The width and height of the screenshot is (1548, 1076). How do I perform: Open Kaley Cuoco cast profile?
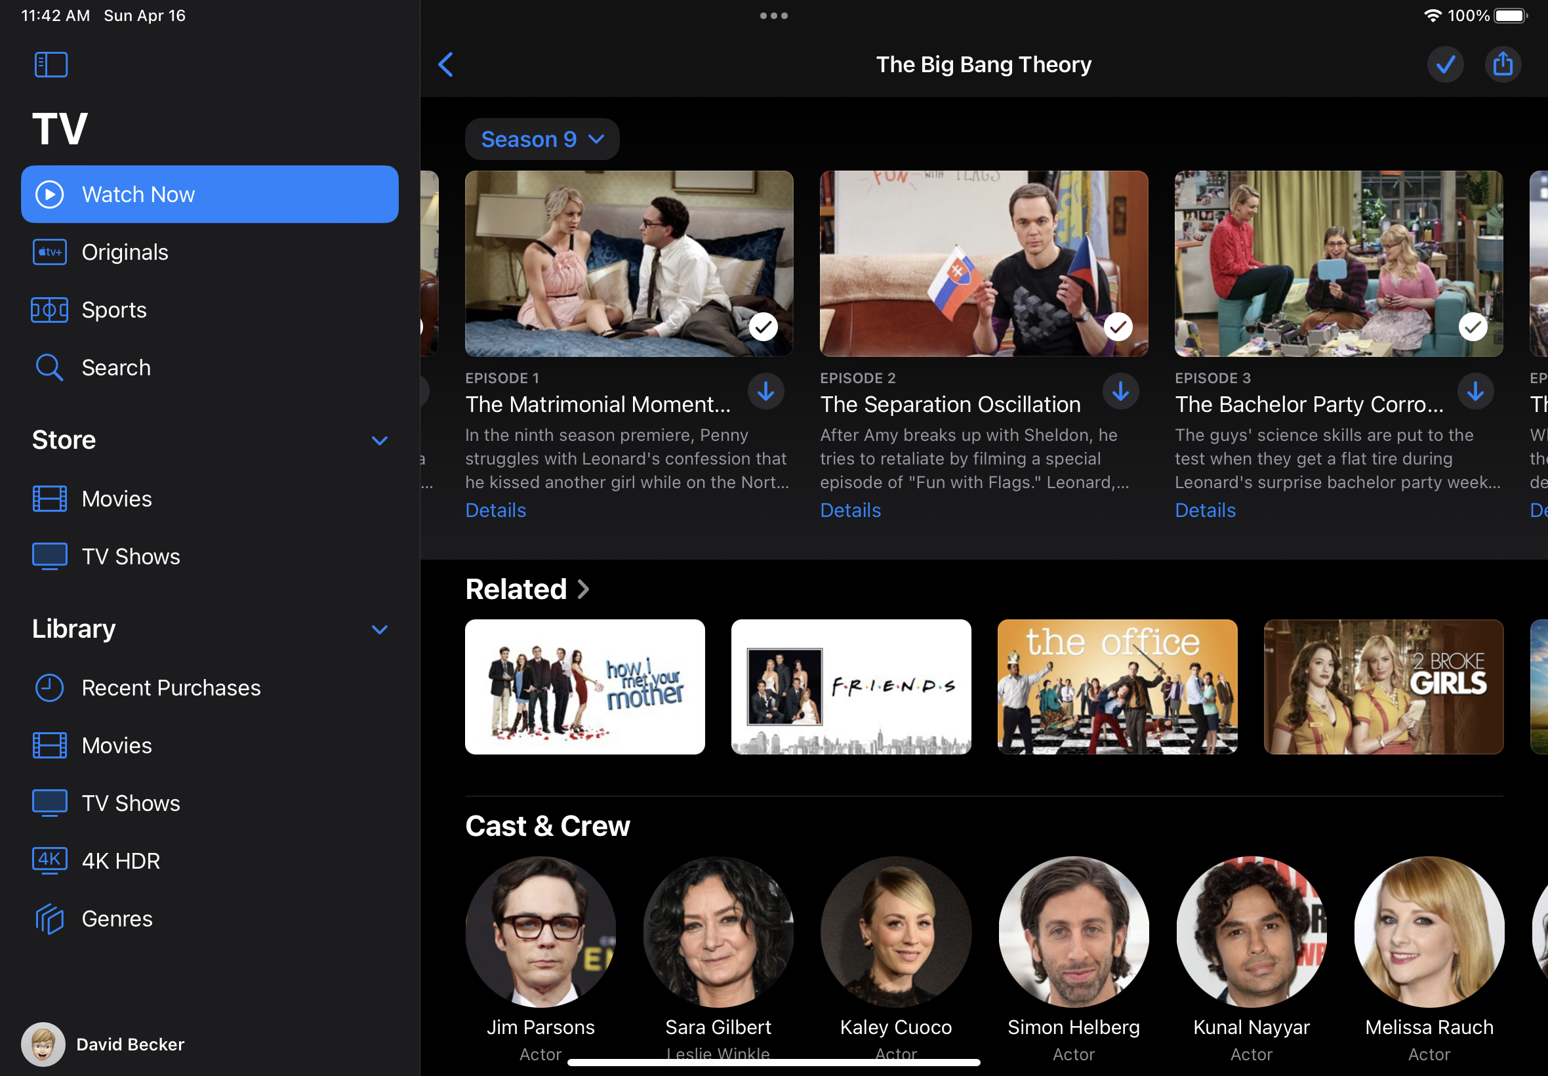pyautogui.click(x=896, y=932)
